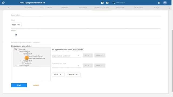Click the symbol icon under Symbol
Image resolution: width=173 pixels, height=97 pixels.
pyautogui.click(x=16, y=35)
